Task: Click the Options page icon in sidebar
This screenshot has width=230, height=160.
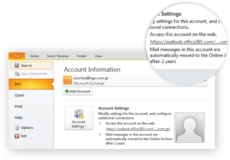Action: point(17,128)
